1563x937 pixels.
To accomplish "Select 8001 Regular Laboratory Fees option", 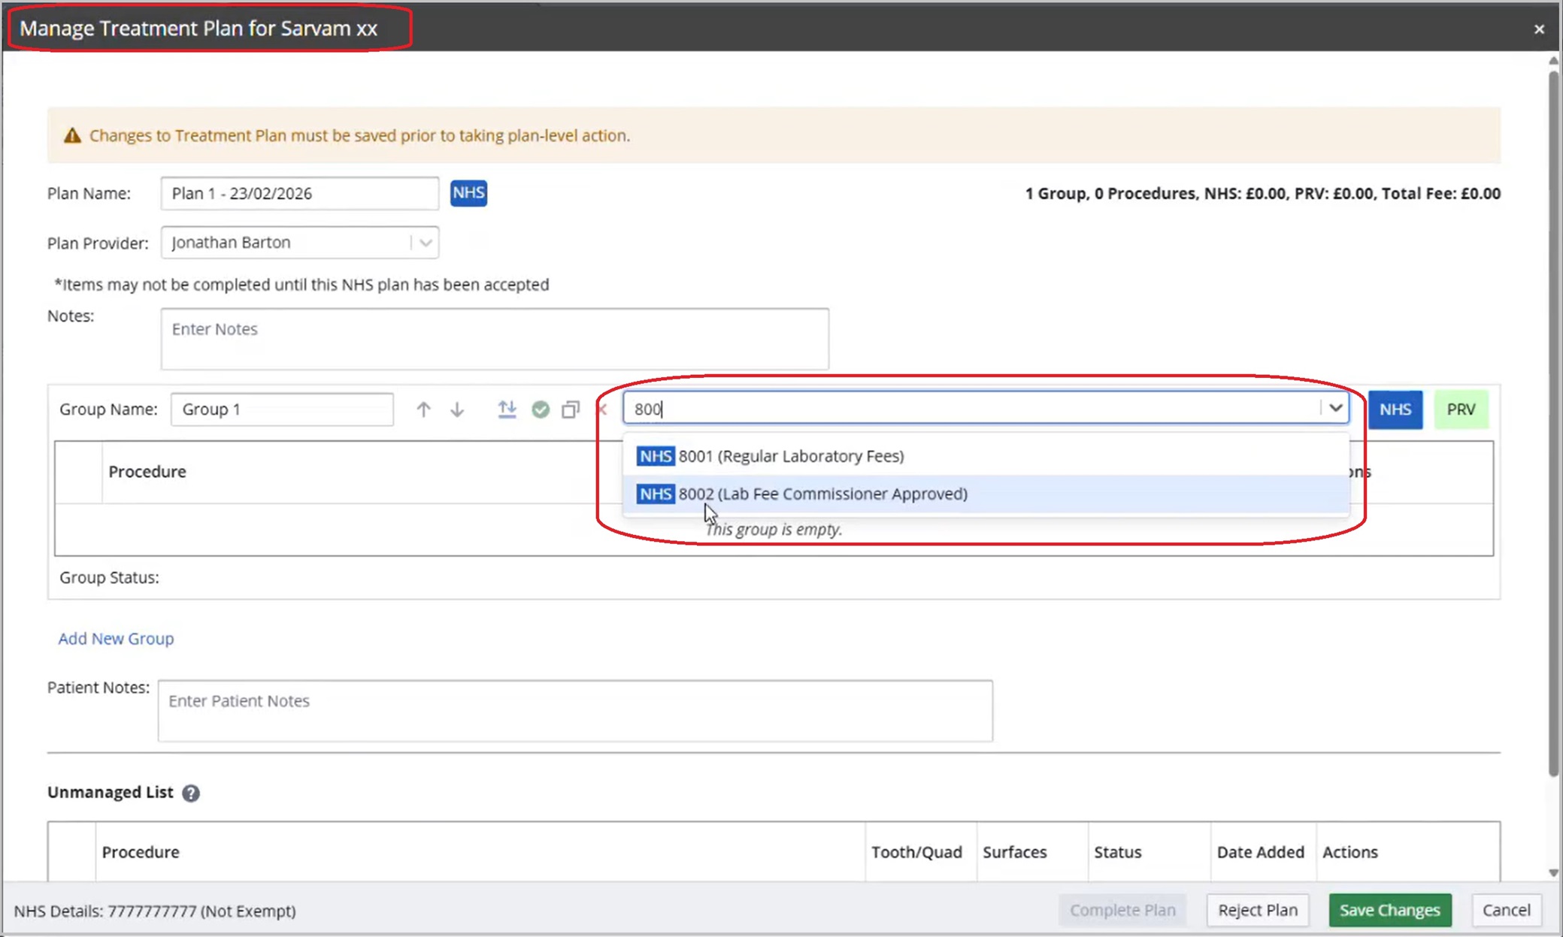I will click(x=791, y=456).
